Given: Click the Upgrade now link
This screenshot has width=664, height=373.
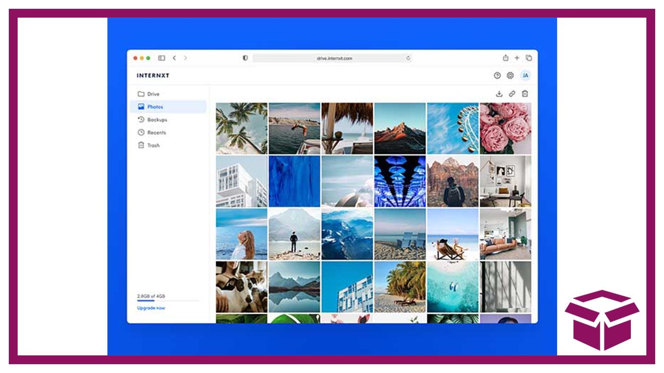Looking at the screenshot, I should 151,308.
